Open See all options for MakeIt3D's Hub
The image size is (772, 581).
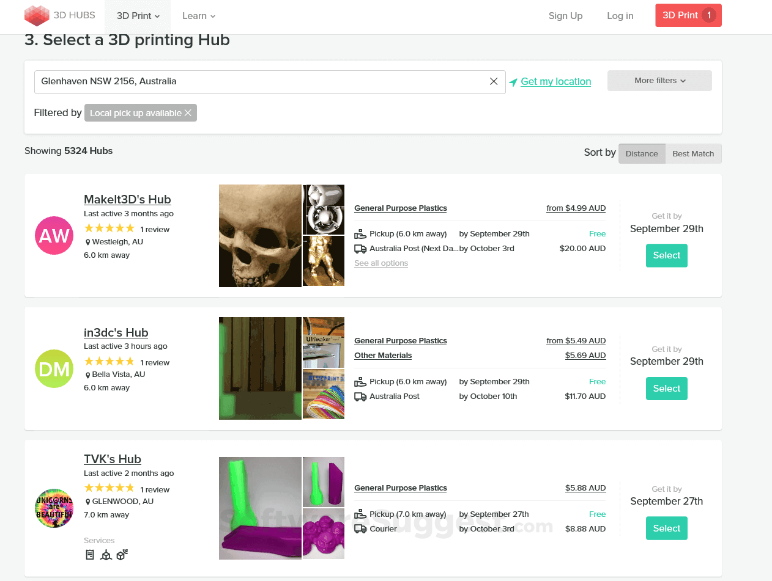[x=380, y=263]
